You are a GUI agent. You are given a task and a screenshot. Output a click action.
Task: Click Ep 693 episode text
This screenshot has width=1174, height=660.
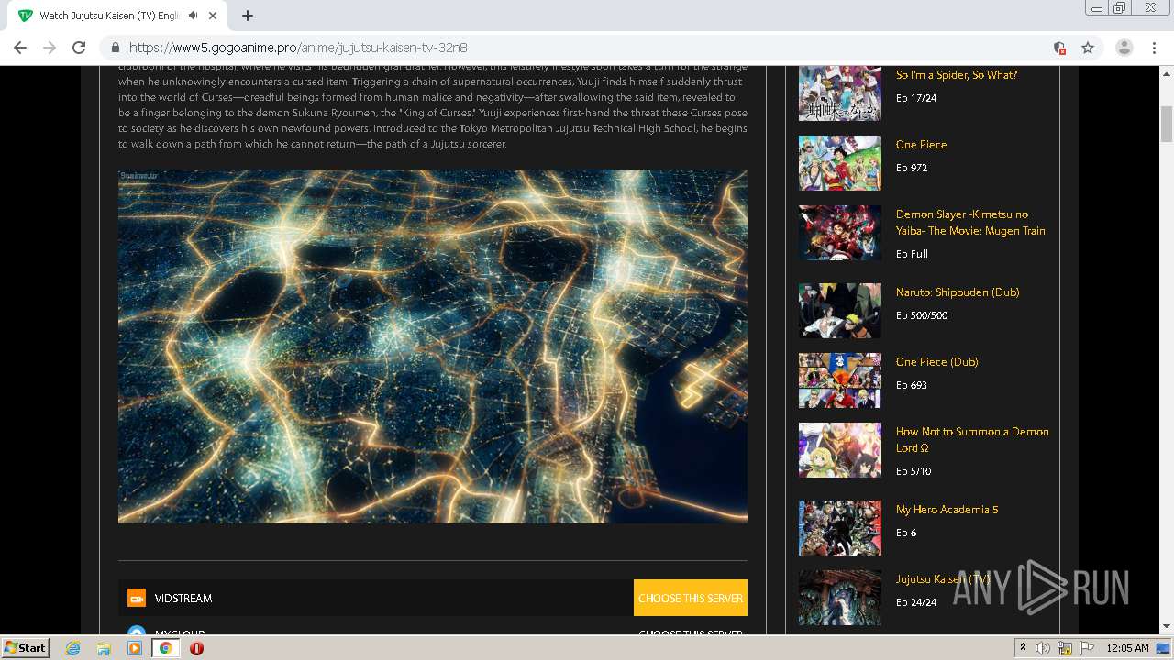click(x=912, y=385)
